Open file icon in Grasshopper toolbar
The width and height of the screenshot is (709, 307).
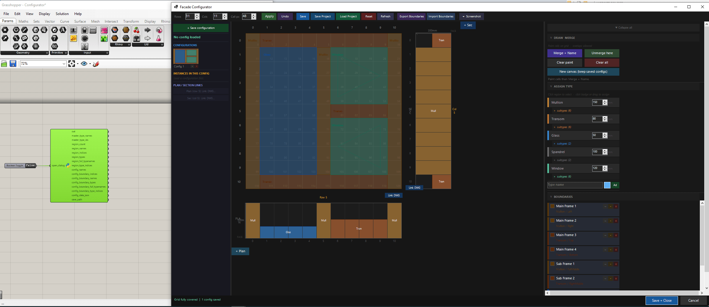[4, 64]
